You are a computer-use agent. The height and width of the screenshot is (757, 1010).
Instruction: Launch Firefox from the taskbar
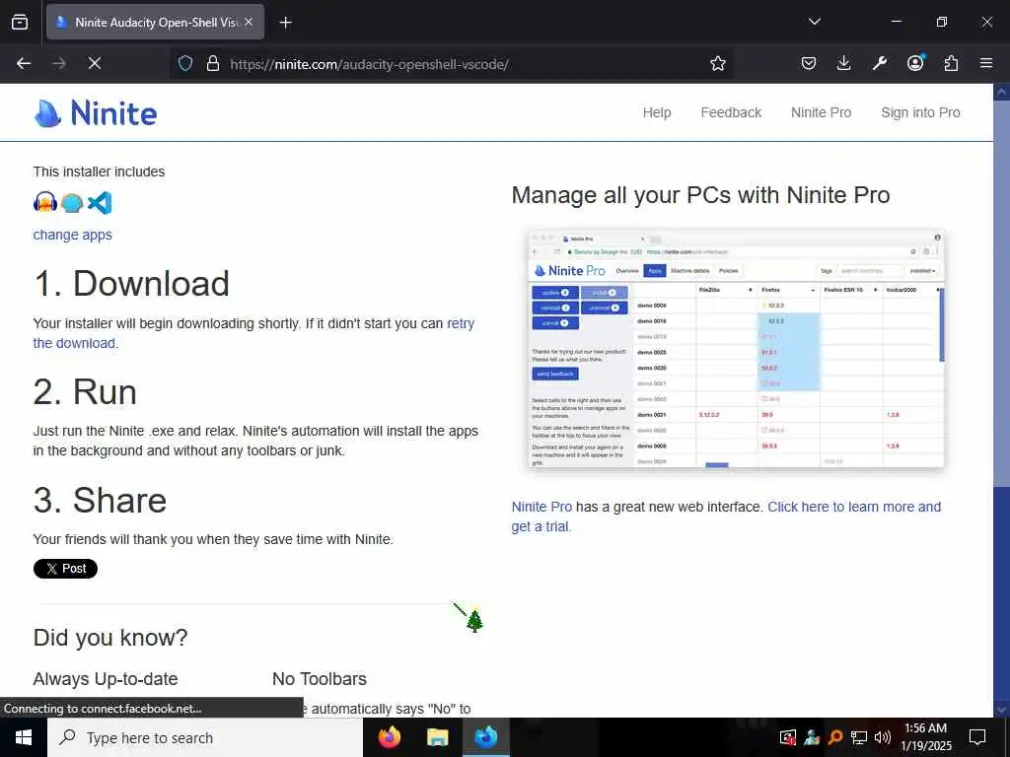coord(389,737)
